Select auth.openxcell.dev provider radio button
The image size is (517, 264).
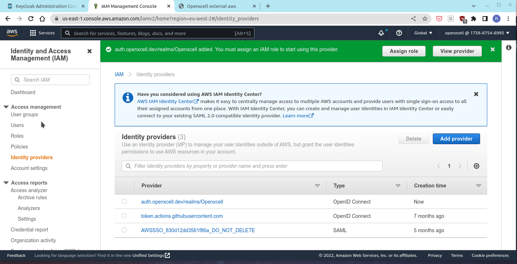[x=124, y=202]
